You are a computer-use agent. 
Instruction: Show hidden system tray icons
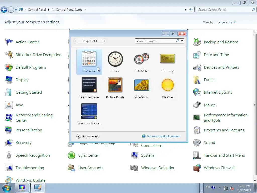(219, 188)
